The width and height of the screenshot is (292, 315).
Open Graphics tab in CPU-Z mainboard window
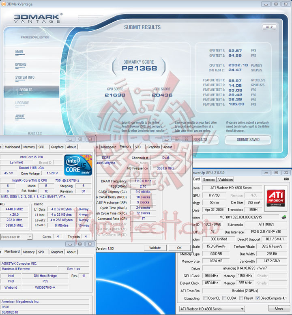(57, 252)
